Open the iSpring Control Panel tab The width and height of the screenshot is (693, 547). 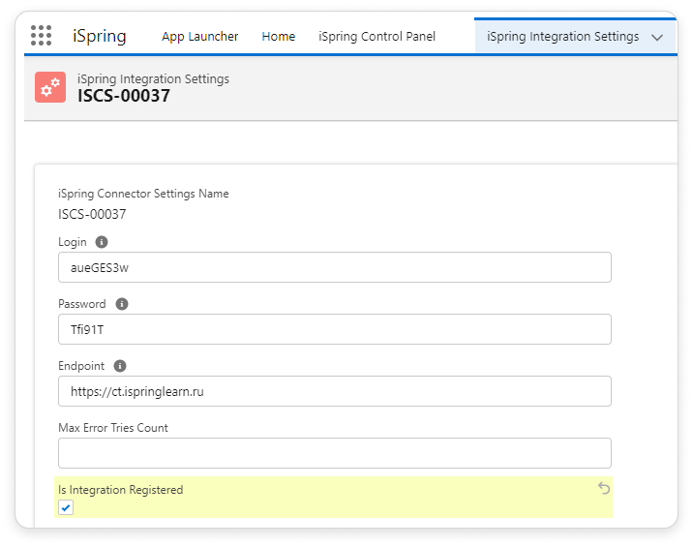(377, 37)
